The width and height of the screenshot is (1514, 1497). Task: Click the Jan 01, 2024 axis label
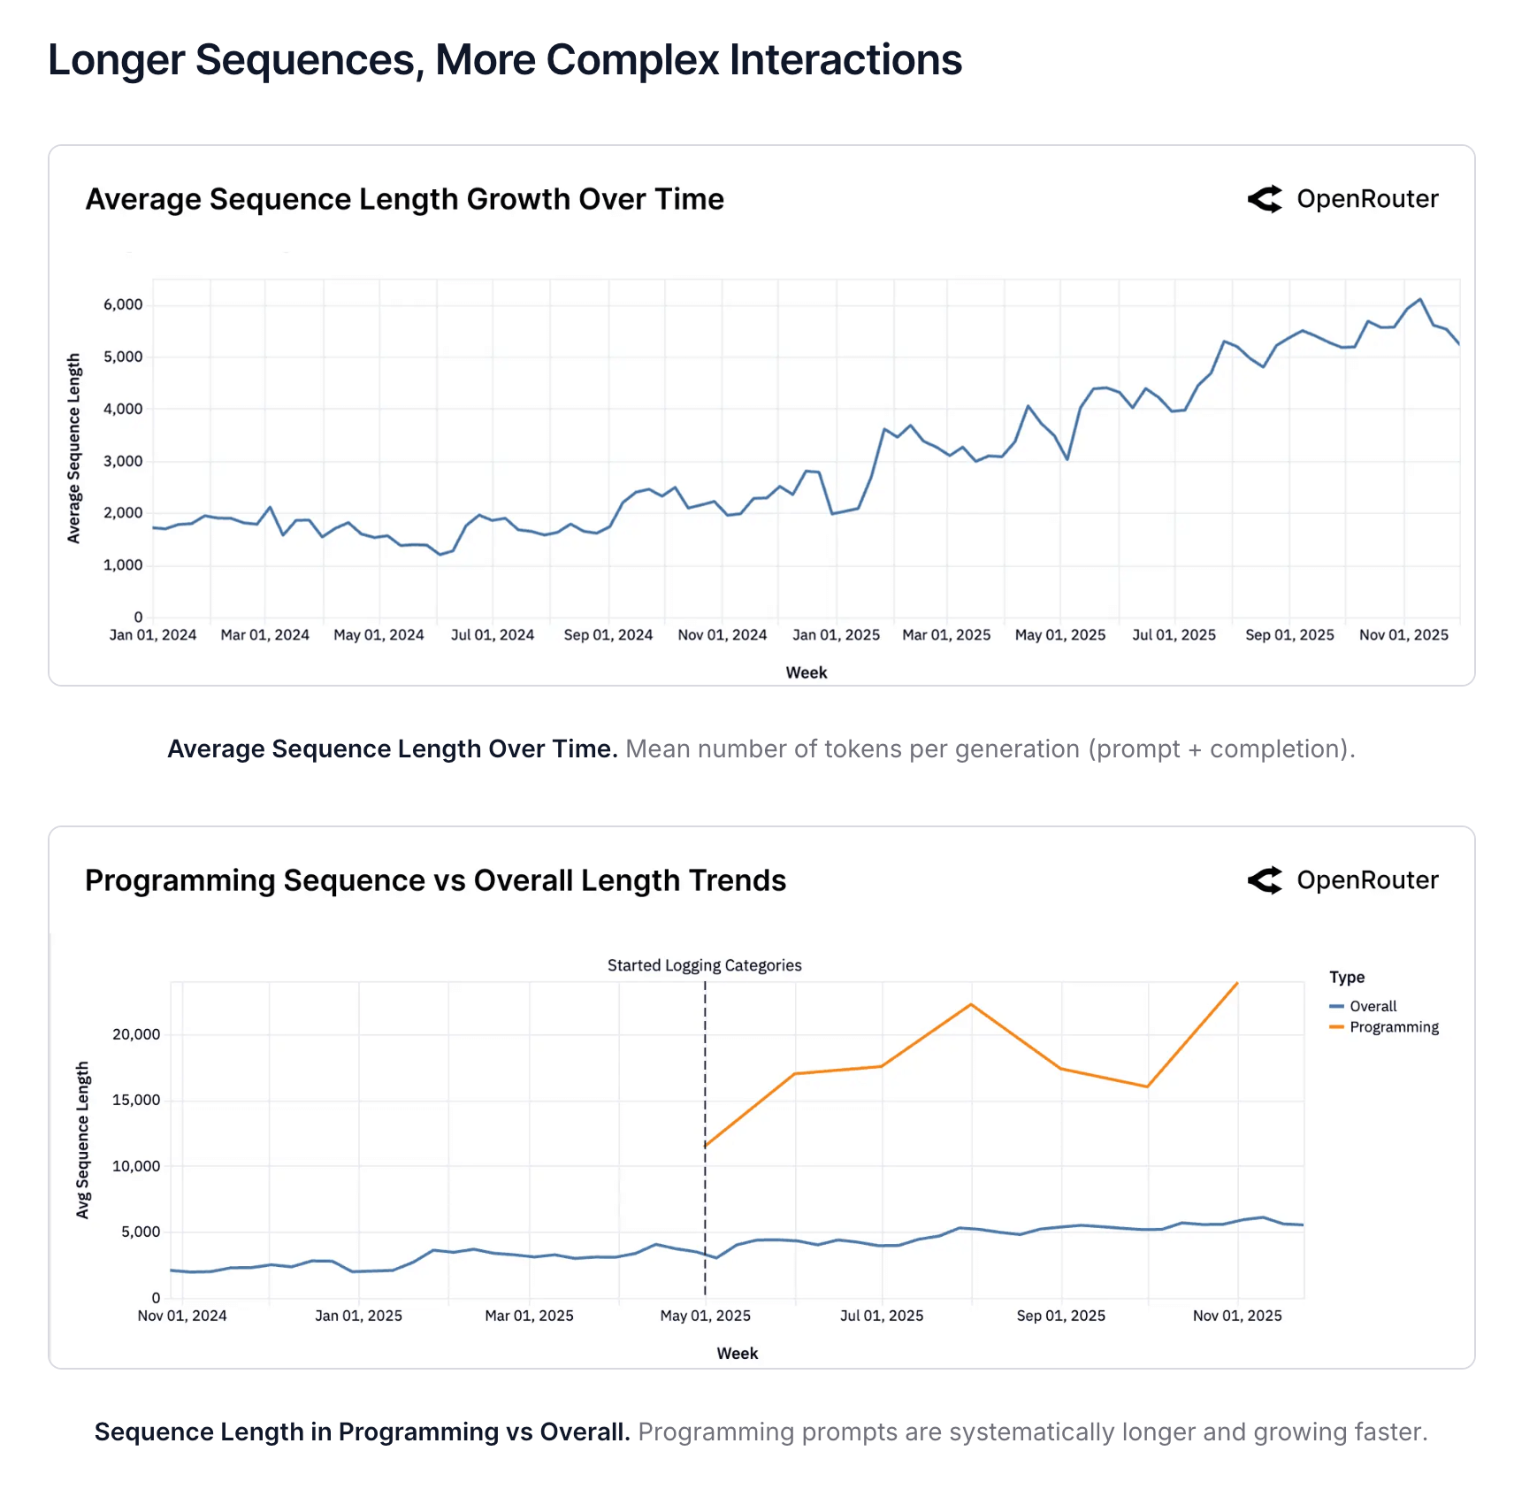[153, 635]
